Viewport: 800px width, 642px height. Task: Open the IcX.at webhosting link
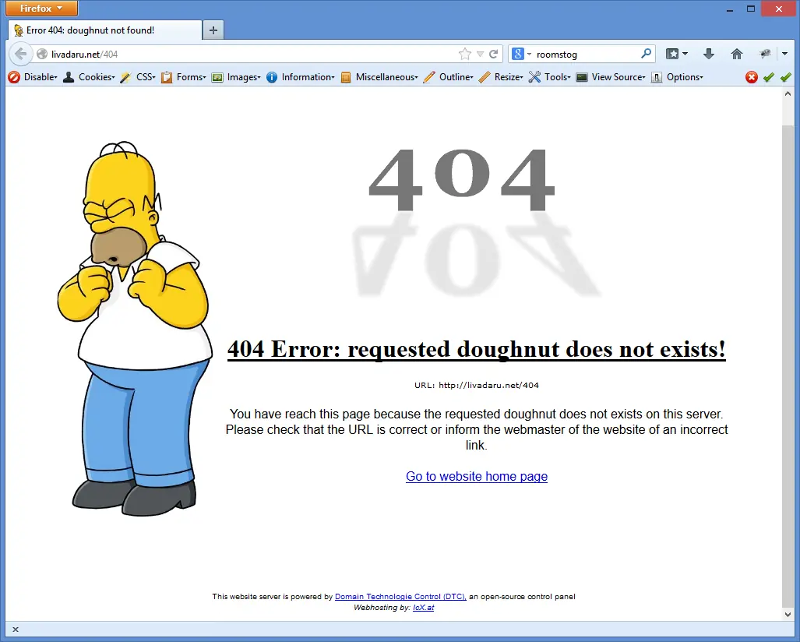[x=424, y=607]
